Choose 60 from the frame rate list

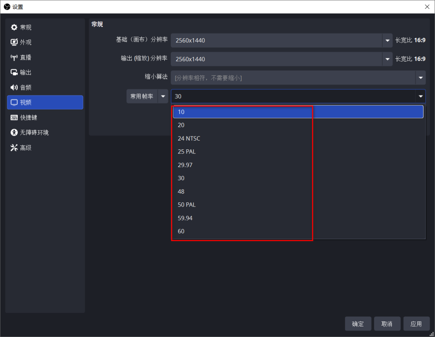(181, 231)
